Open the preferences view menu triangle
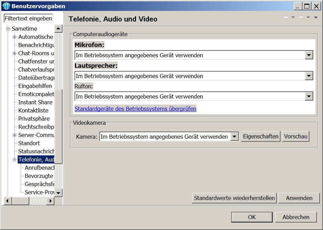Viewport: 323px width, 230px height. [316, 18]
